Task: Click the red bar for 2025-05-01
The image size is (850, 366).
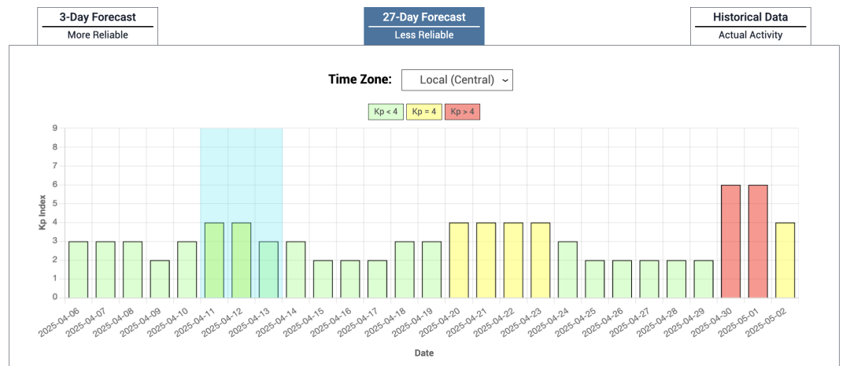Action: [x=758, y=241]
